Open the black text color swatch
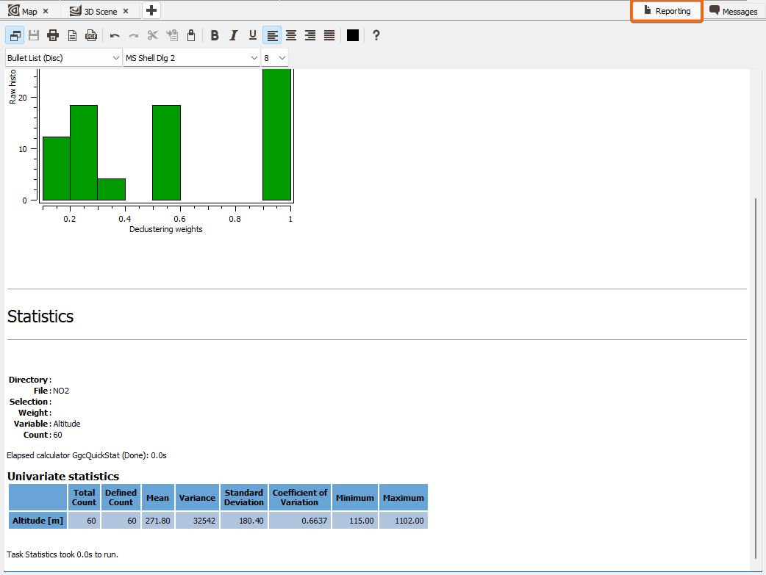The image size is (766, 575). tap(353, 35)
